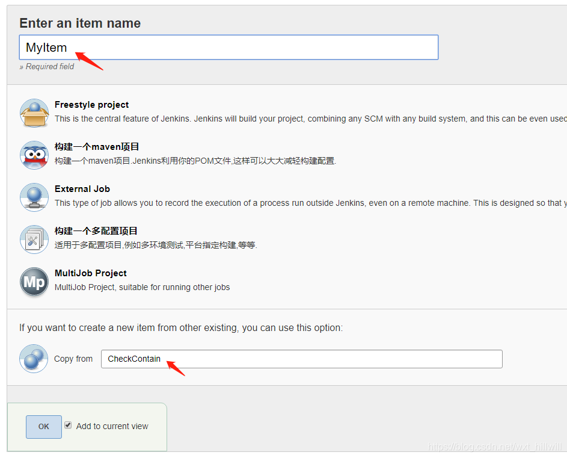Click the Copy from spheres icon
The image size is (567, 458).
coord(34,359)
